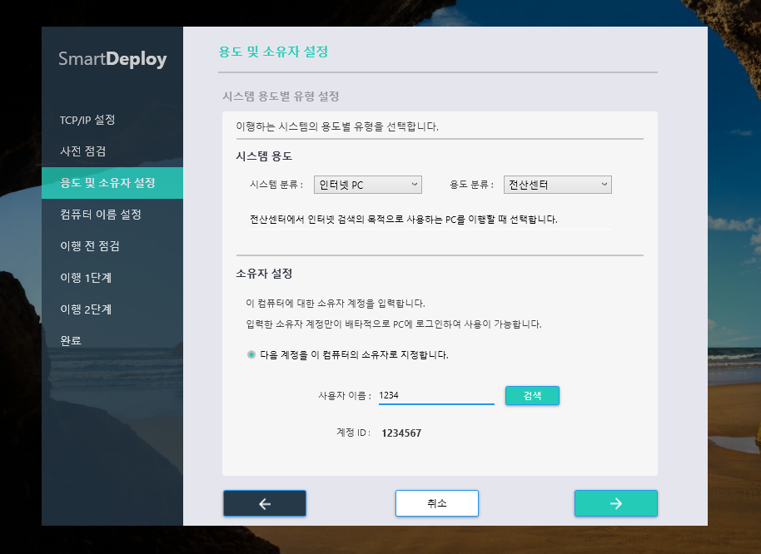This screenshot has height=554, width=761.
Task: Open the 컴퓨터 이름 설정 sidebar step
Action: pos(112,215)
